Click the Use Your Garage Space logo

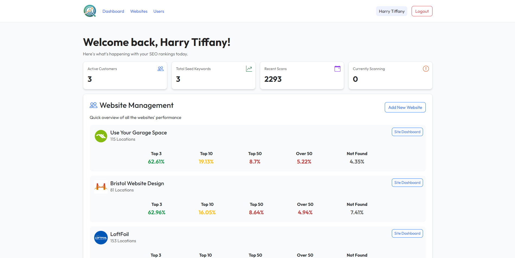click(101, 136)
